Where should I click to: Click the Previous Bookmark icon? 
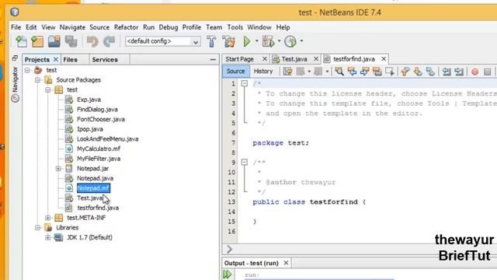point(405,71)
